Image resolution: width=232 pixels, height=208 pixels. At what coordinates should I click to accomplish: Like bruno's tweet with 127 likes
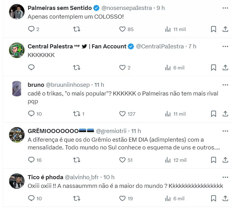(123, 114)
